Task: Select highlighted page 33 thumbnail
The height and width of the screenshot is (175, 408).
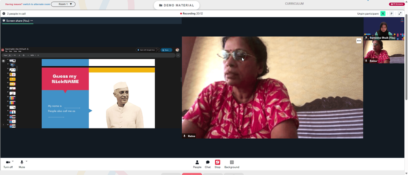Action: point(13,122)
